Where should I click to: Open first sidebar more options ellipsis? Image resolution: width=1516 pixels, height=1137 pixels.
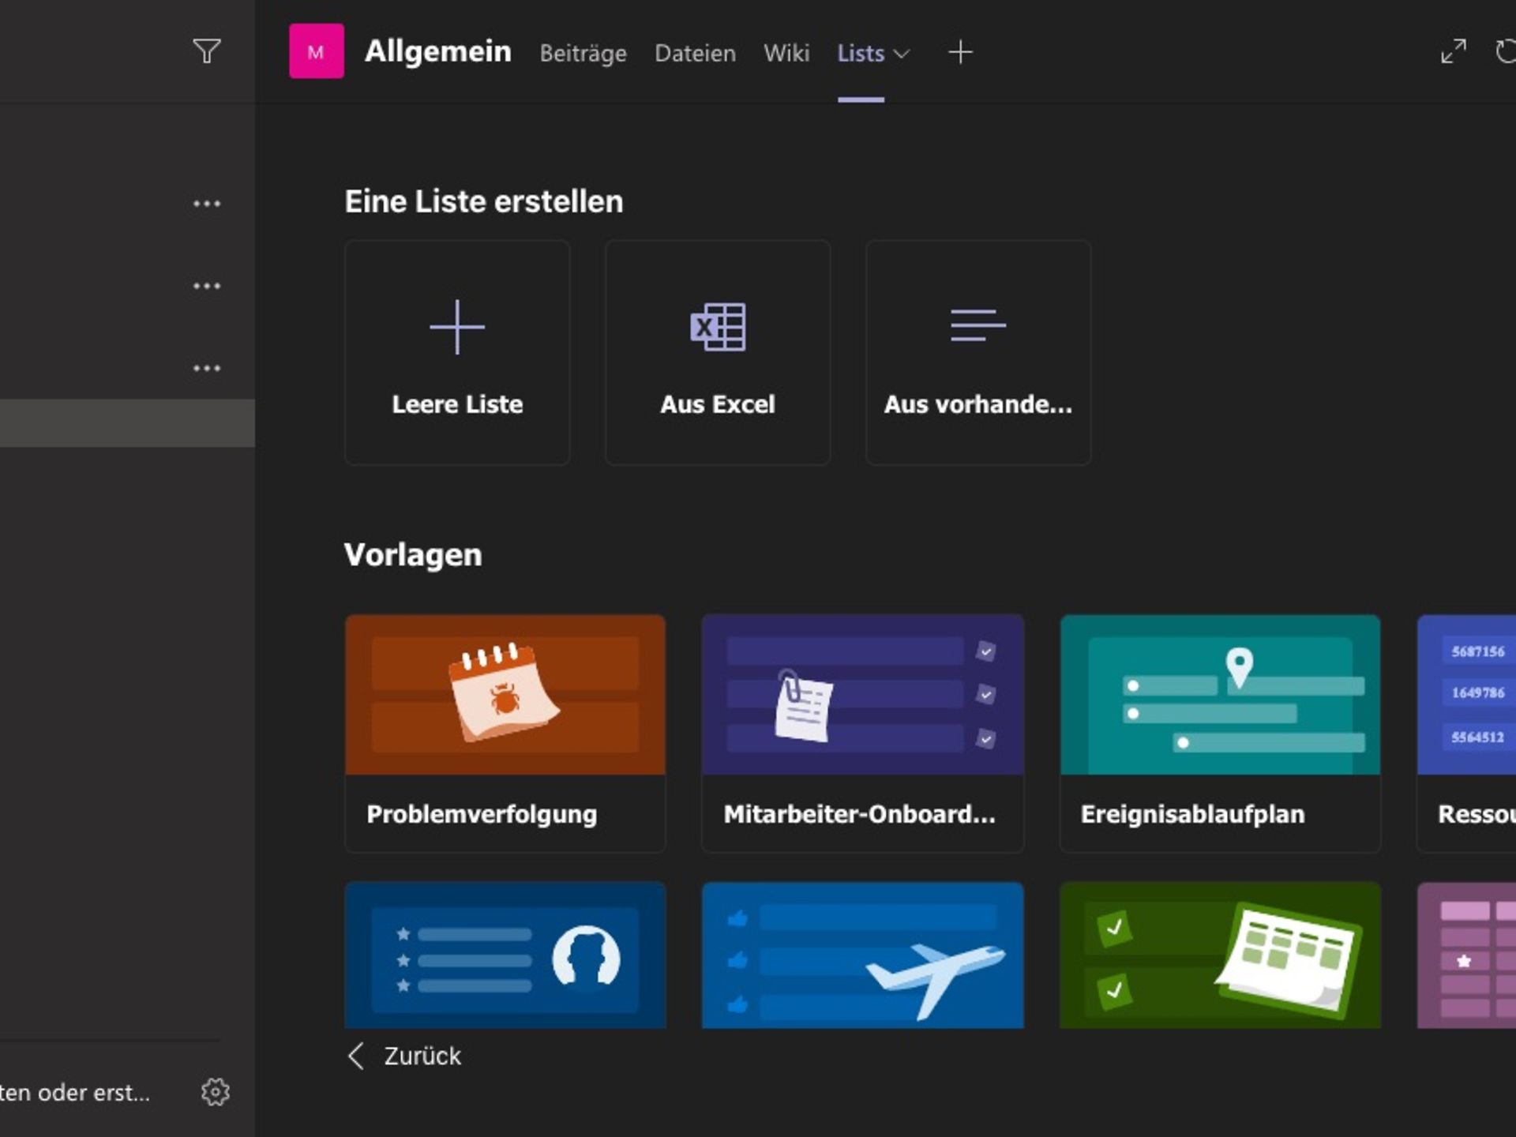pyautogui.click(x=207, y=204)
